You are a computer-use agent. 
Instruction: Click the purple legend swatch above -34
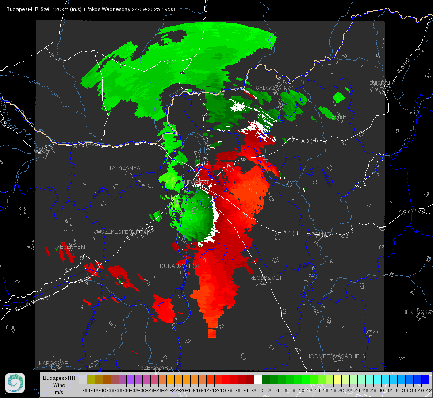point(130,380)
